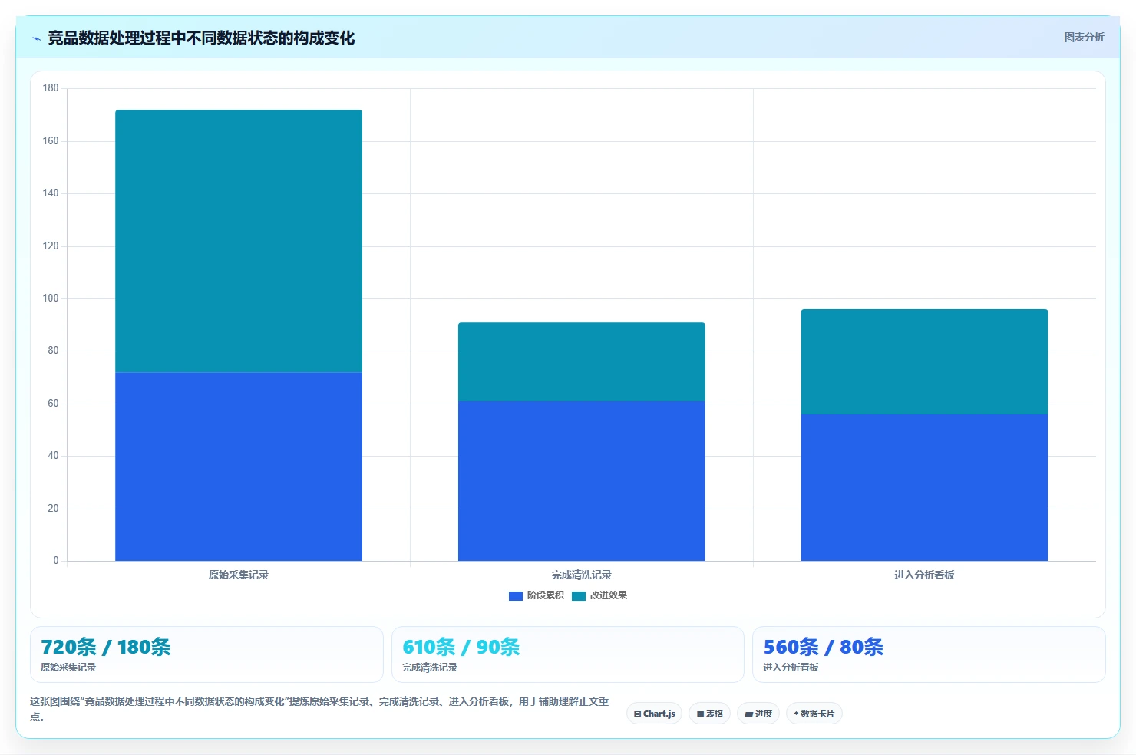Click the 进入分析看板 caption in third card
The width and height of the screenshot is (1136, 755).
(791, 668)
